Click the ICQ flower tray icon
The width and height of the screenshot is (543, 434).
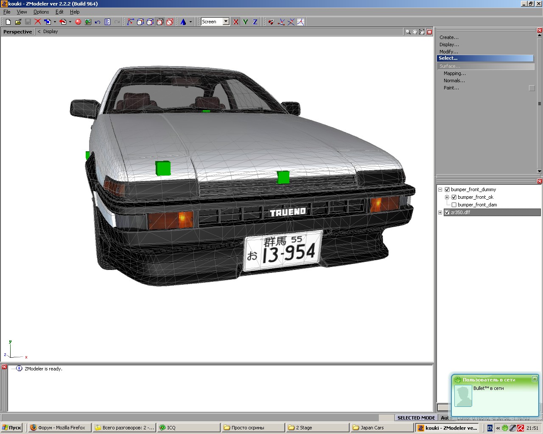click(505, 428)
